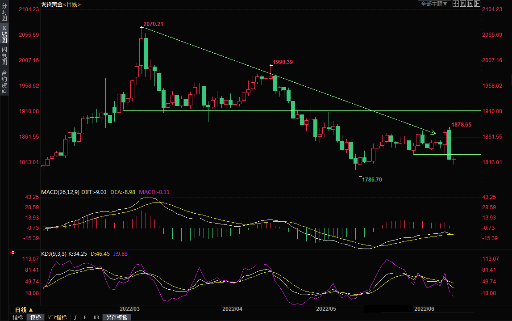Toggle the J template button

click(75, 317)
